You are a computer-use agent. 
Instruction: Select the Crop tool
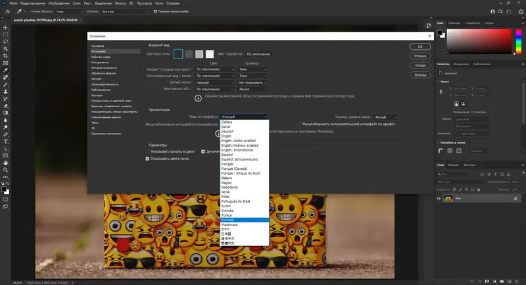tap(5, 56)
